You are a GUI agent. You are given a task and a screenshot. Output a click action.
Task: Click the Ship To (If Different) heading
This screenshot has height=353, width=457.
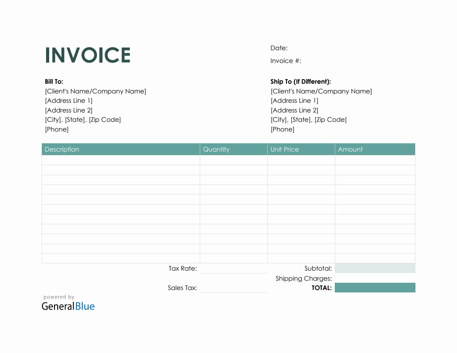point(301,81)
